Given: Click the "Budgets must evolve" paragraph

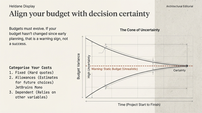Looking at the screenshot, I should [39, 36].
